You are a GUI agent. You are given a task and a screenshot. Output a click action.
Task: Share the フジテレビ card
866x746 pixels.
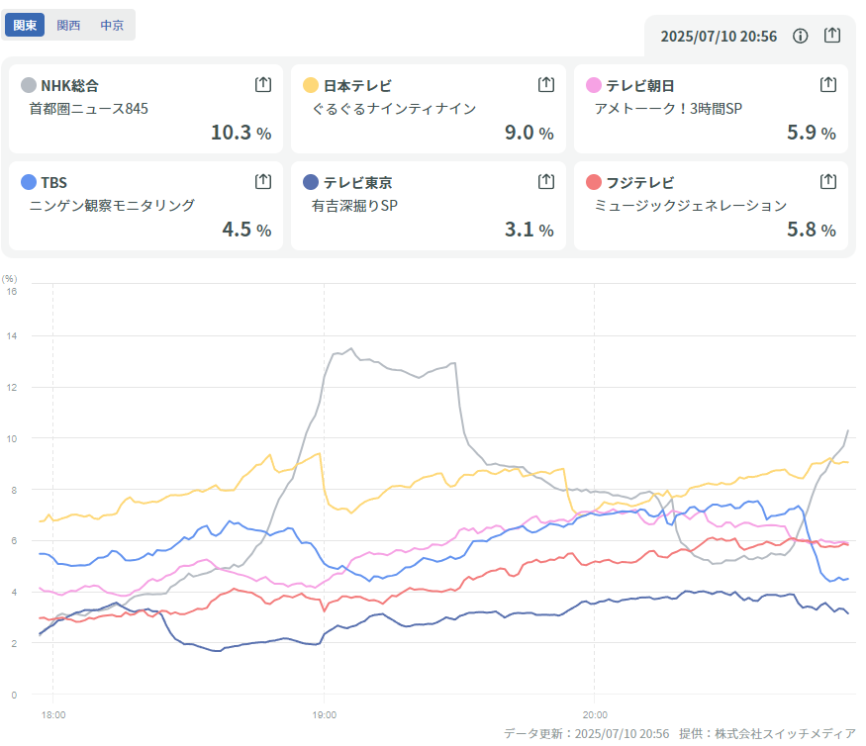tap(828, 181)
